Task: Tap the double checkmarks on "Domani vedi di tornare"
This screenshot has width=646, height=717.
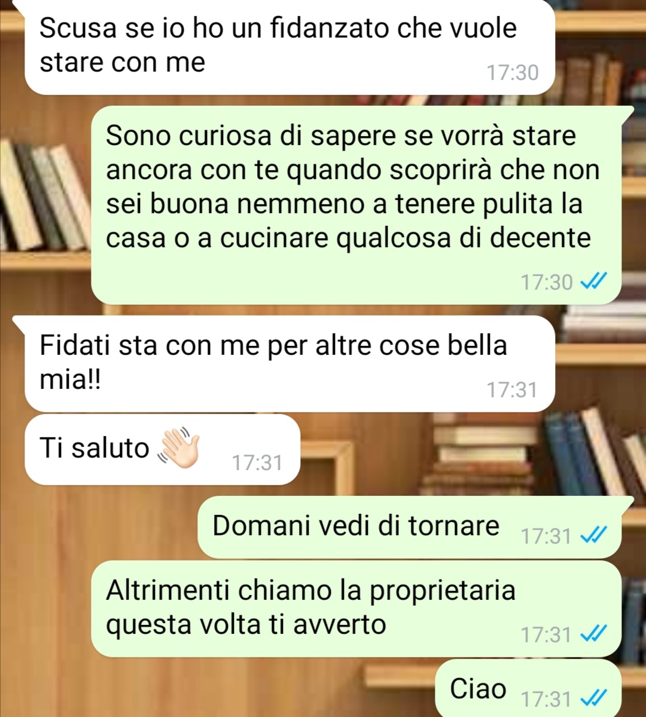Action: [594, 535]
